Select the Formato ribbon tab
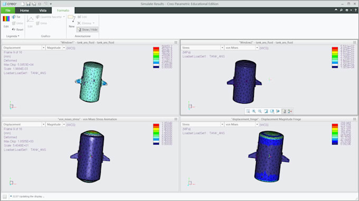Screen dimensions: 359x201 click(63, 11)
